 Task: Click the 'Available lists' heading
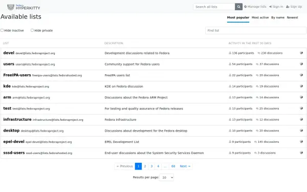[x=21, y=17]
